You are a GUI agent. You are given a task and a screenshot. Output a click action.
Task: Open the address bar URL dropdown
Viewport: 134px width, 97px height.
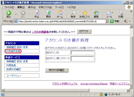[107, 21]
